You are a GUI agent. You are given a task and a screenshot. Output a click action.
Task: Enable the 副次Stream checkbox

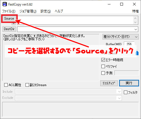(27, 85)
